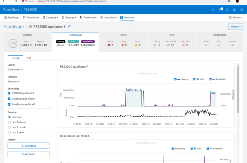Open the Dashboard menu item
Screen dimensions: 247x163
point(12,18)
